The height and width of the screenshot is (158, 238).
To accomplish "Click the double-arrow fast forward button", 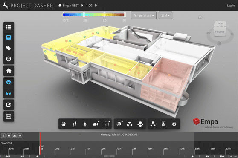I will (x=207, y=156).
